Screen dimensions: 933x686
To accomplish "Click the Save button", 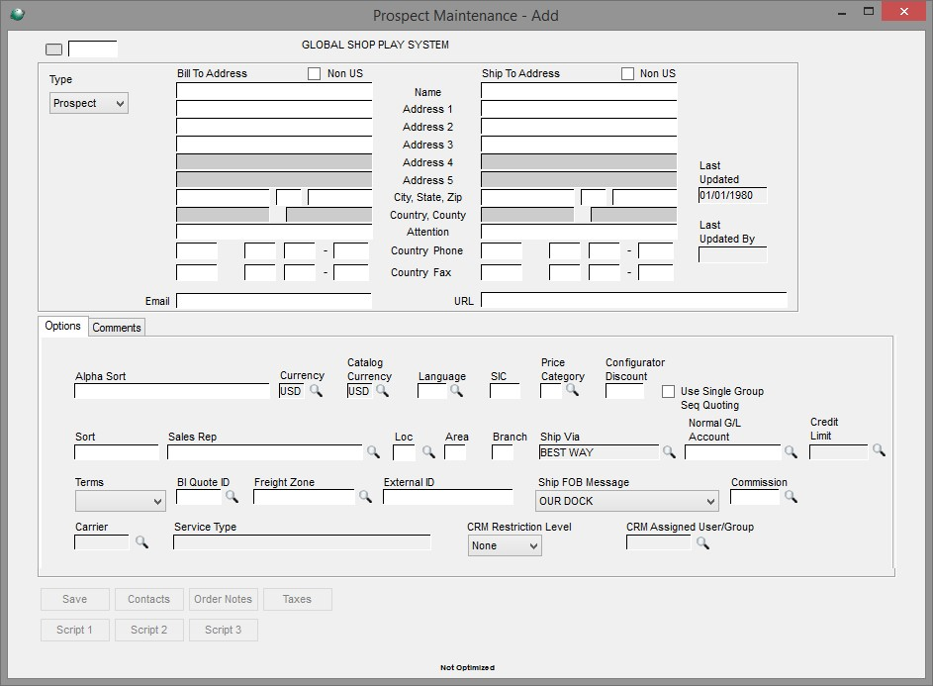I will pos(75,599).
